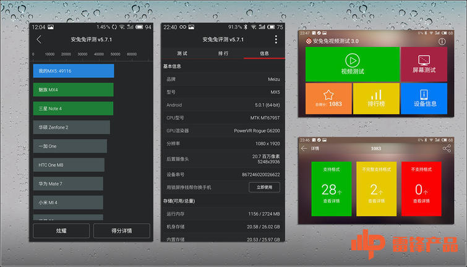Click the 分辨率 1080 x 1920 row
This screenshot has height=267, width=467.
pos(223,143)
